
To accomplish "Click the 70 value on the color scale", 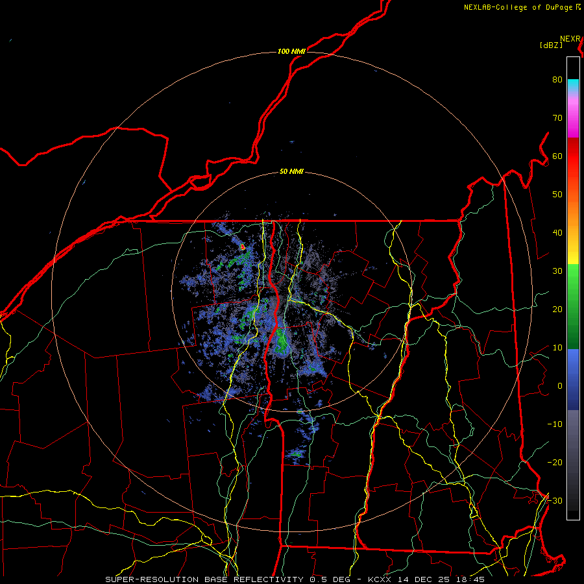I will point(557,117).
